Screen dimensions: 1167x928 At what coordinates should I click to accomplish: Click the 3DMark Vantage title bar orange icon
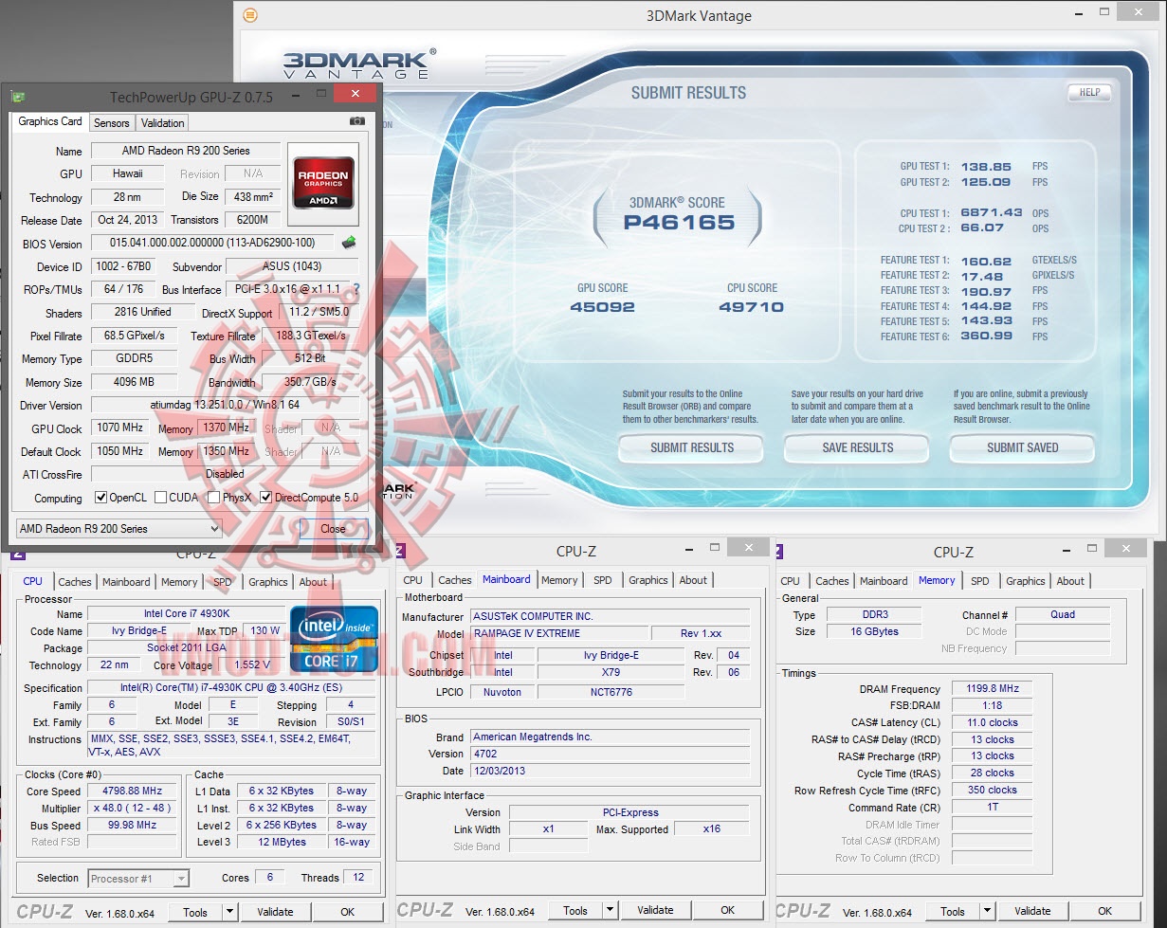(x=249, y=15)
